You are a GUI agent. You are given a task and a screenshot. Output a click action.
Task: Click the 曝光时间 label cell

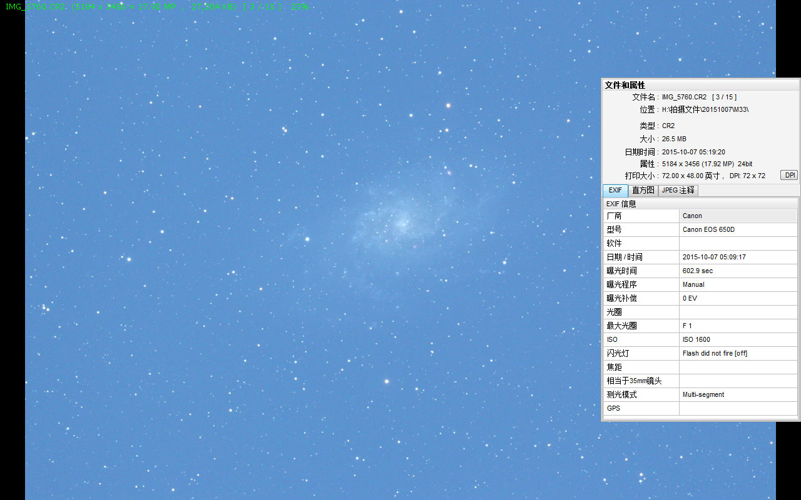tap(641, 271)
